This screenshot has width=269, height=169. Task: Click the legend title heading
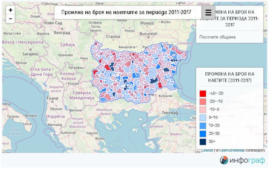[230, 77]
